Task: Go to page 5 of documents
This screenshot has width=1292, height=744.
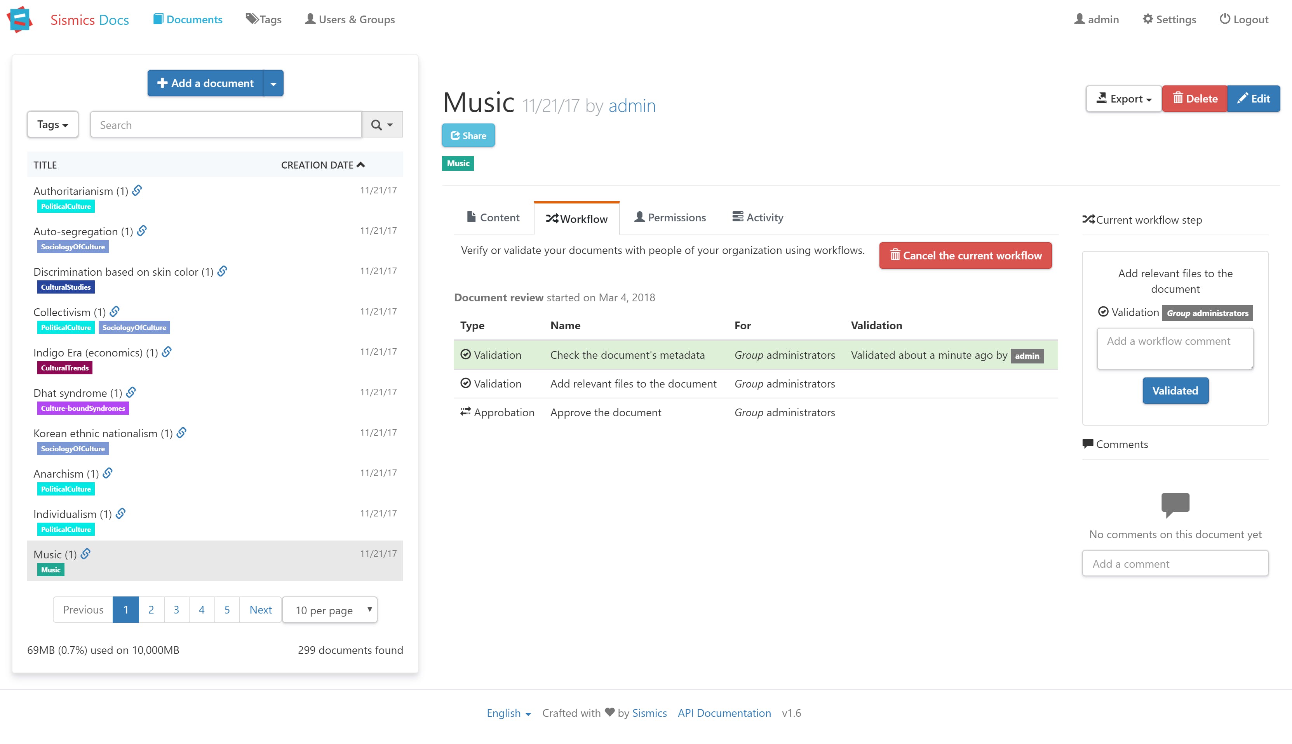Action: point(227,610)
